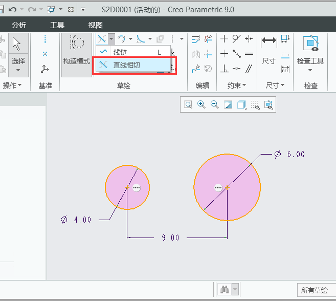
Task: Expand the 操作 group dropdown
Action: coord(12,85)
